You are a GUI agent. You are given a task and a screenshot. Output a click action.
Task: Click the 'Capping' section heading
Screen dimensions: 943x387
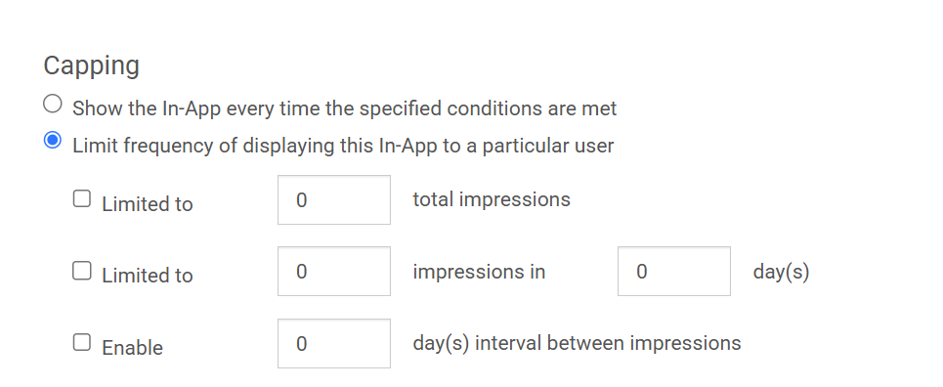(x=92, y=66)
